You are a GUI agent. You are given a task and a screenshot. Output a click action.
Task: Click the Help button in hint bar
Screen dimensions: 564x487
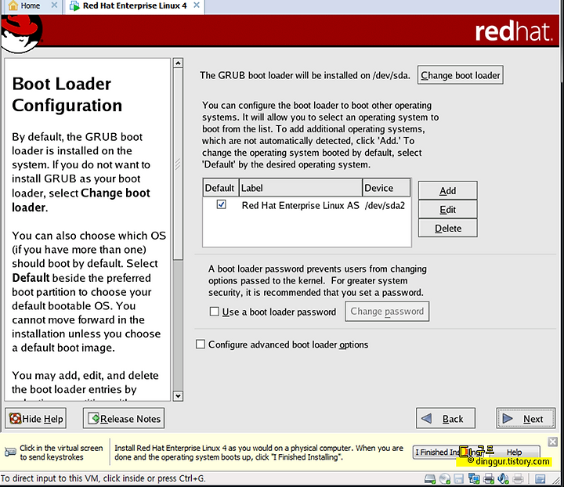[x=515, y=452]
